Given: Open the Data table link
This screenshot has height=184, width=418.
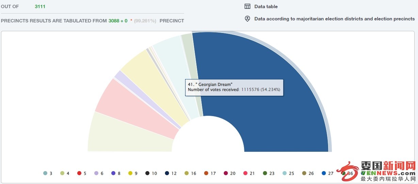Looking at the screenshot, I should click(x=266, y=6).
